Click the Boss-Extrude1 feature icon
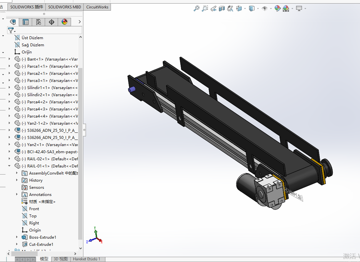This screenshot has height=262, width=360. coord(25,237)
